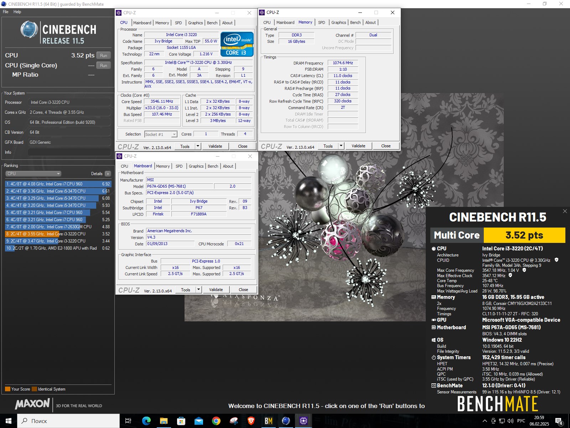Open the Graphics tab in the CPU-Z Mainboard window
The height and width of the screenshot is (428, 570).
196,166
